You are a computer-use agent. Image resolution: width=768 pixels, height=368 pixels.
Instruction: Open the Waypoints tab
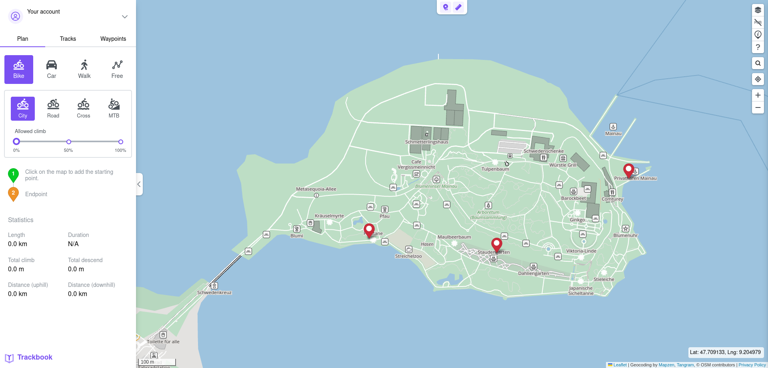(x=113, y=39)
